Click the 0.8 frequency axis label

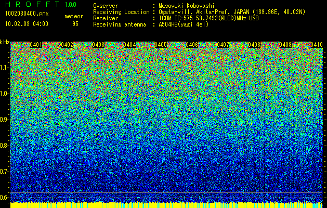coord(4,146)
